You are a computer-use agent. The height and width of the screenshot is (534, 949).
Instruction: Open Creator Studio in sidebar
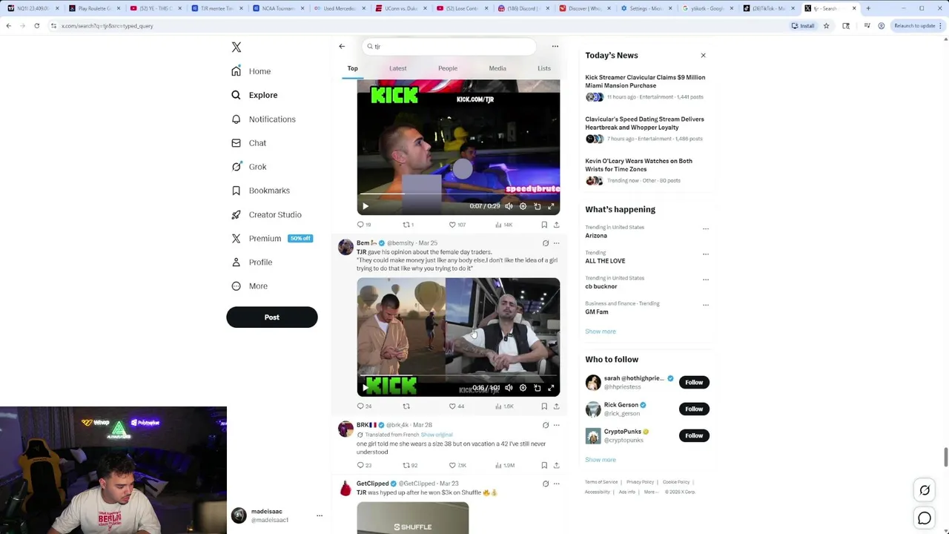pyautogui.click(x=265, y=214)
